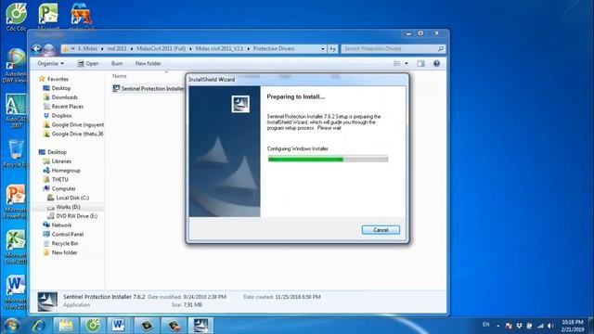594x334 pixels.
Task: Select Sentinel Protection Installer file in list
Action: tap(148, 88)
